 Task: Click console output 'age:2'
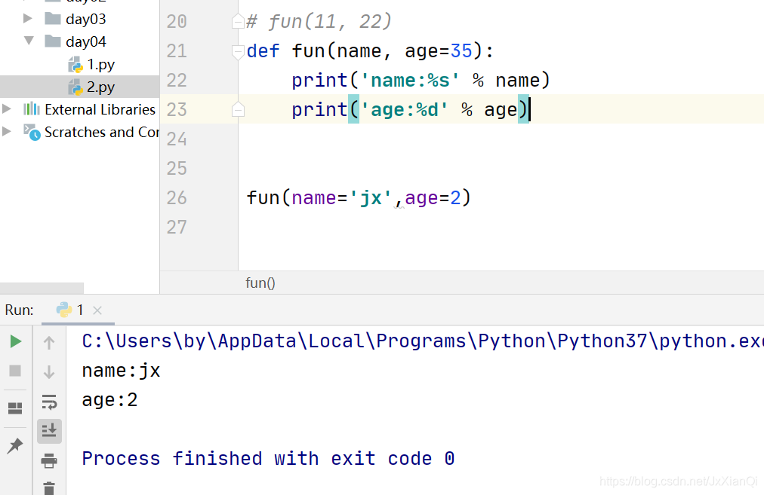coord(109,400)
